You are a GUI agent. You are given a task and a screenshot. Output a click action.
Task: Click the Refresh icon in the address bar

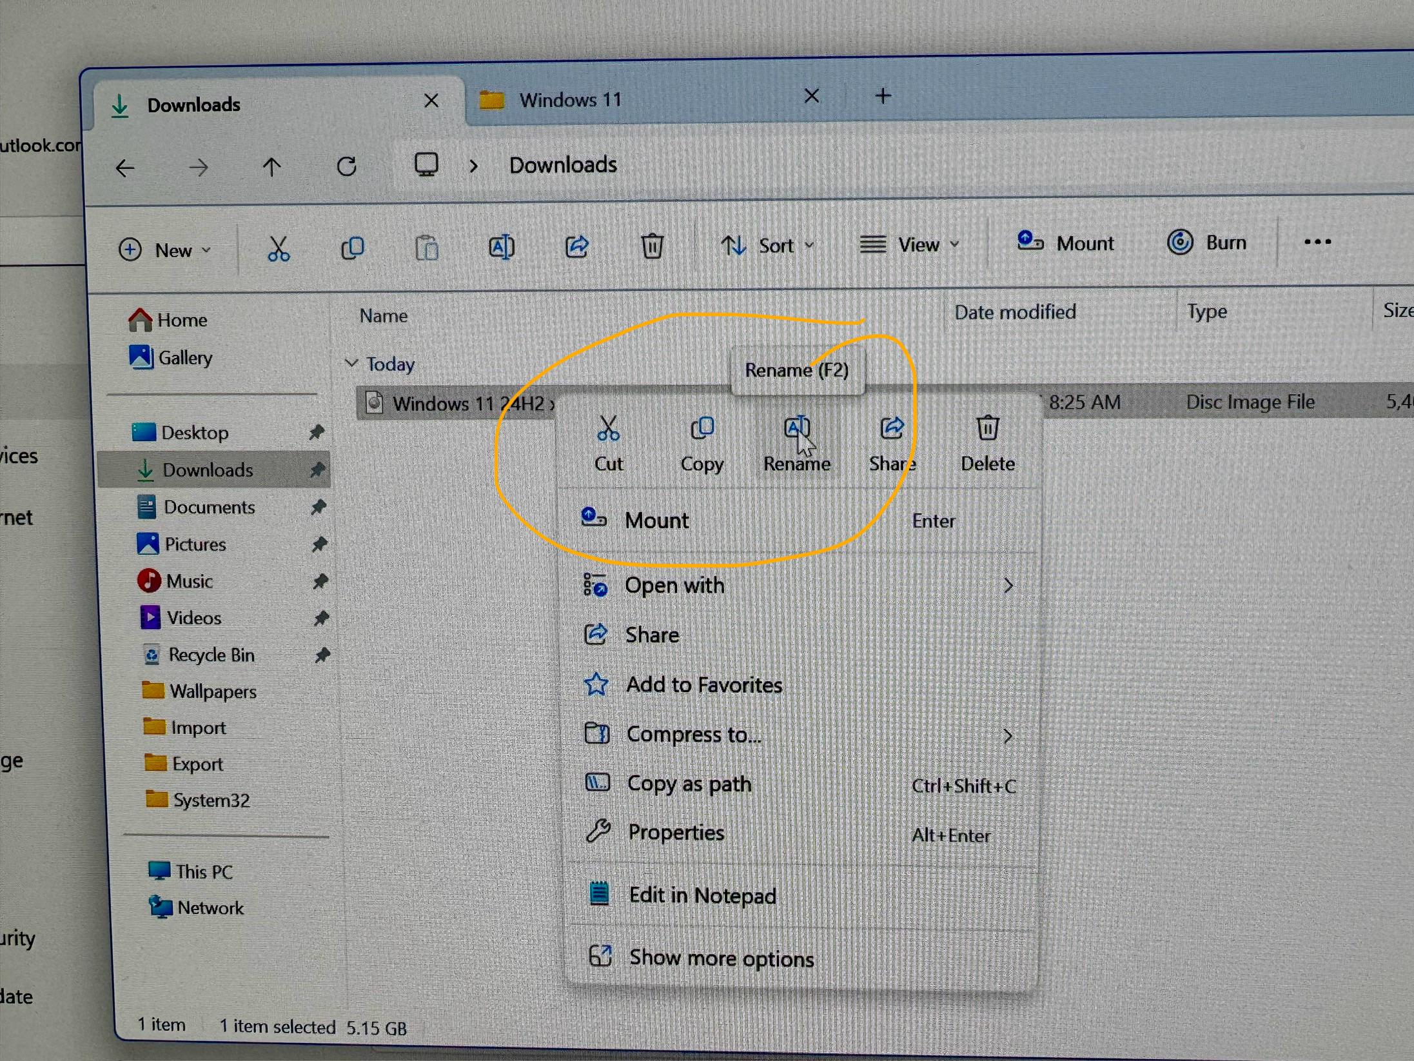point(347,166)
